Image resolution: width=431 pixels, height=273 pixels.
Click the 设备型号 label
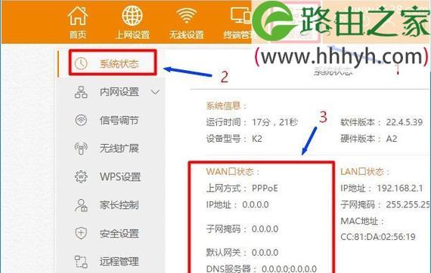click(227, 139)
